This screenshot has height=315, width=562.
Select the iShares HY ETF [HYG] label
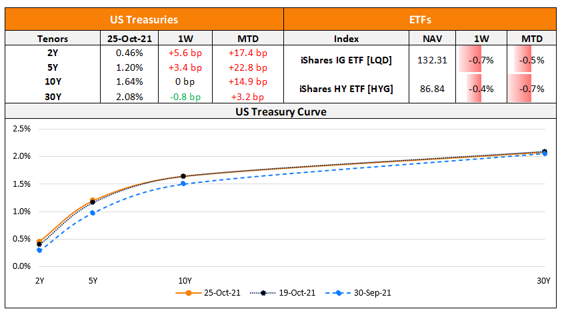[x=345, y=88]
